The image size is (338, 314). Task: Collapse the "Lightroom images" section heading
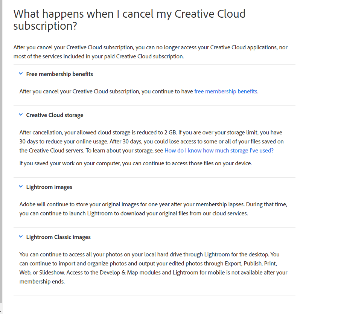(x=49, y=187)
